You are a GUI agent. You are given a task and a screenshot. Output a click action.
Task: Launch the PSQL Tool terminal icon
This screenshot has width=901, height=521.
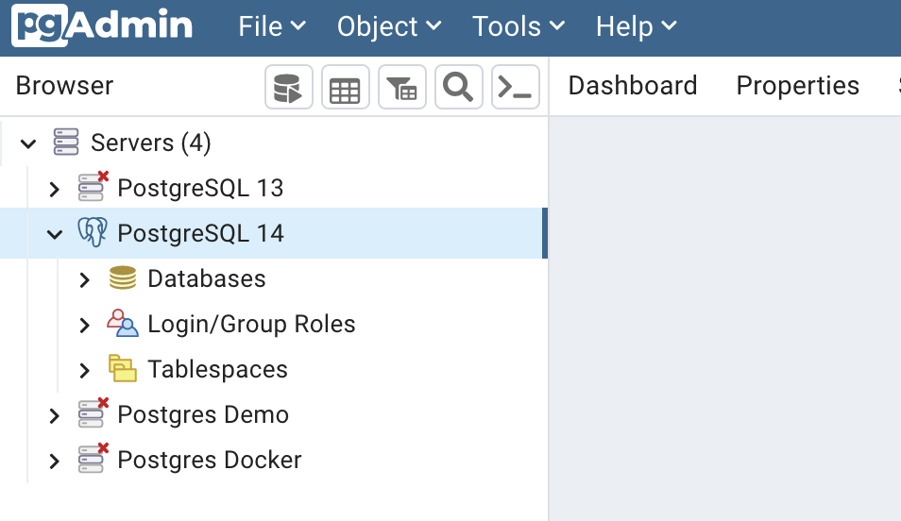point(516,88)
